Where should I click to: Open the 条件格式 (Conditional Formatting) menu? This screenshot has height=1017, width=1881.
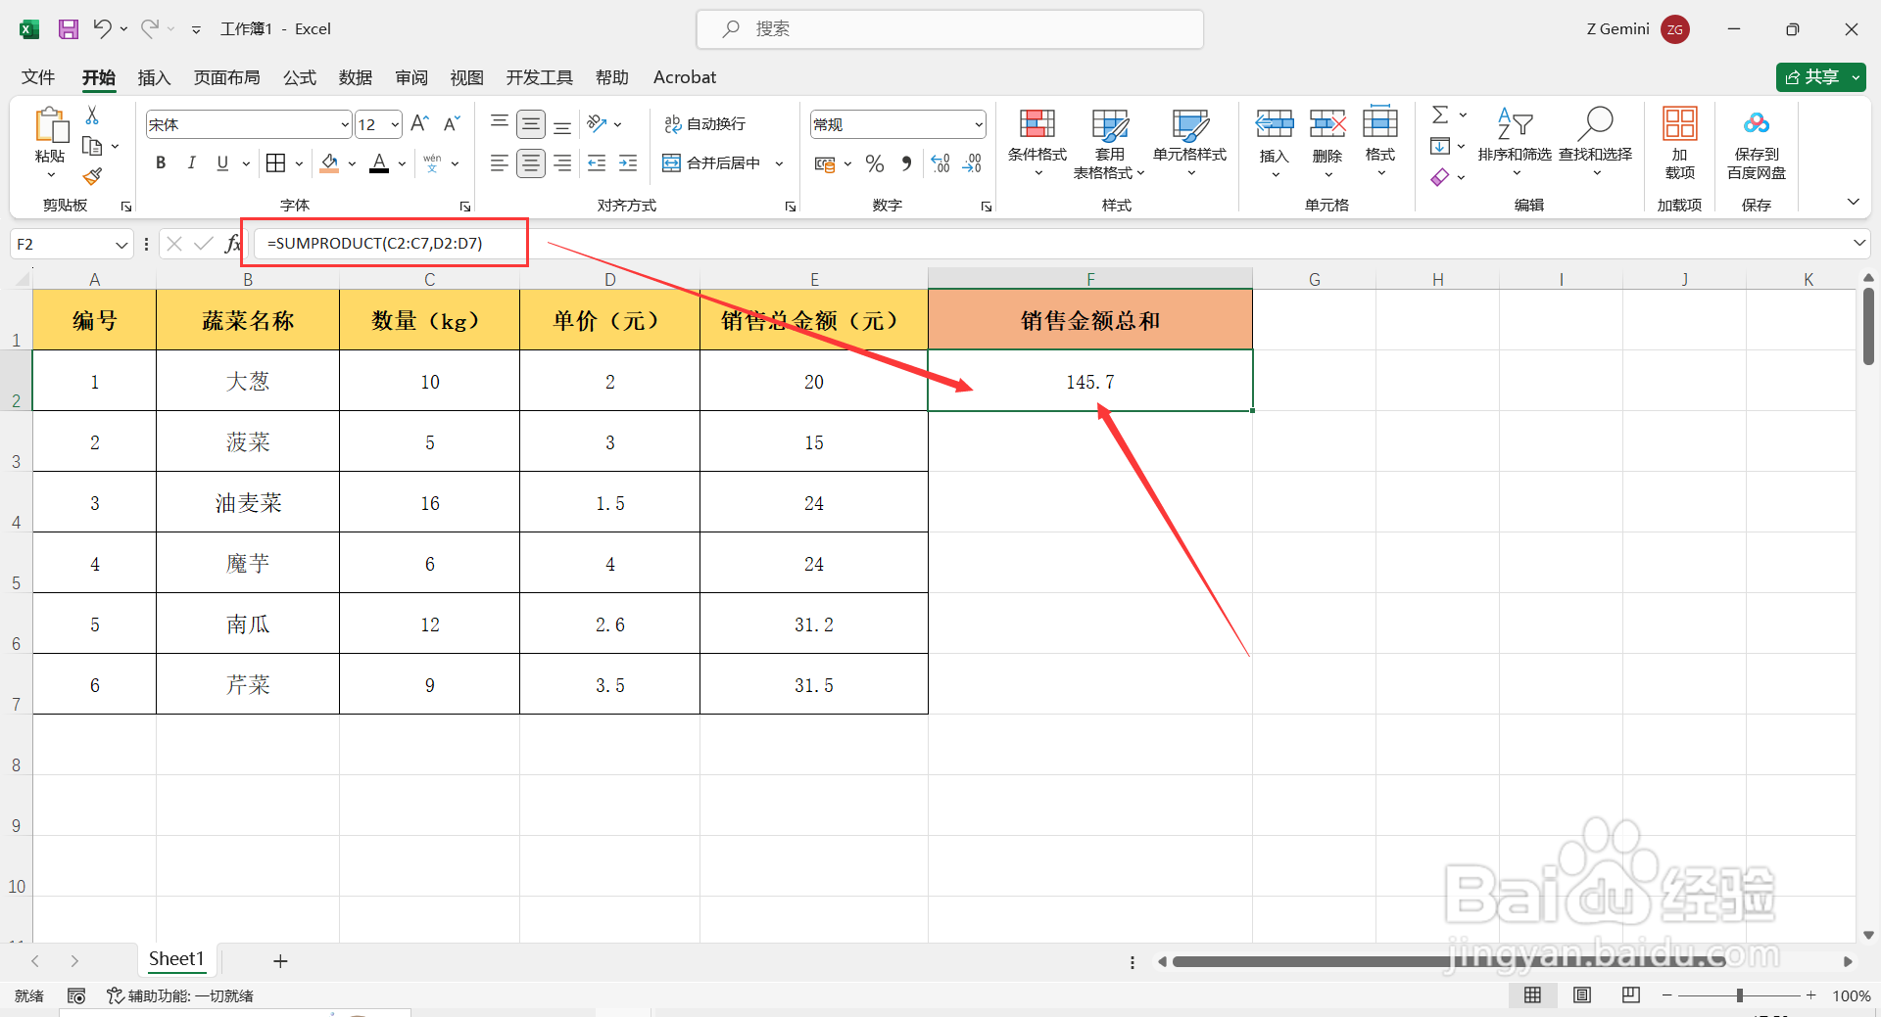tap(1037, 142)
